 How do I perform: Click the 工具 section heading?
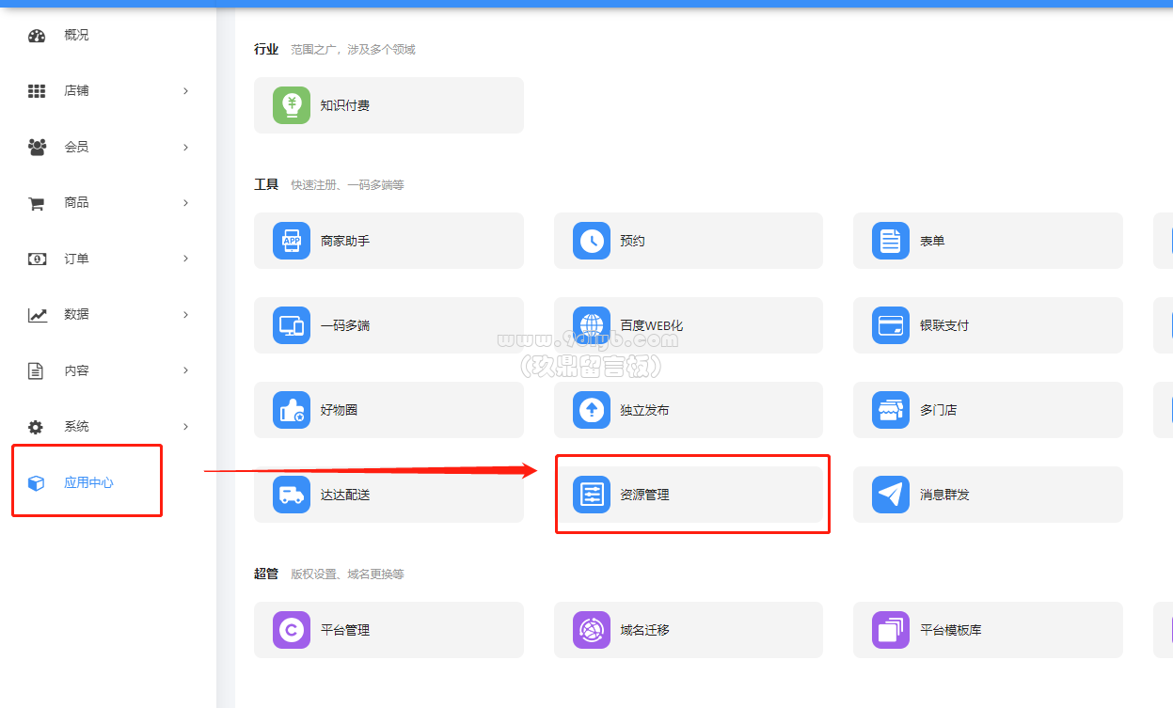[x=266, y=184]
